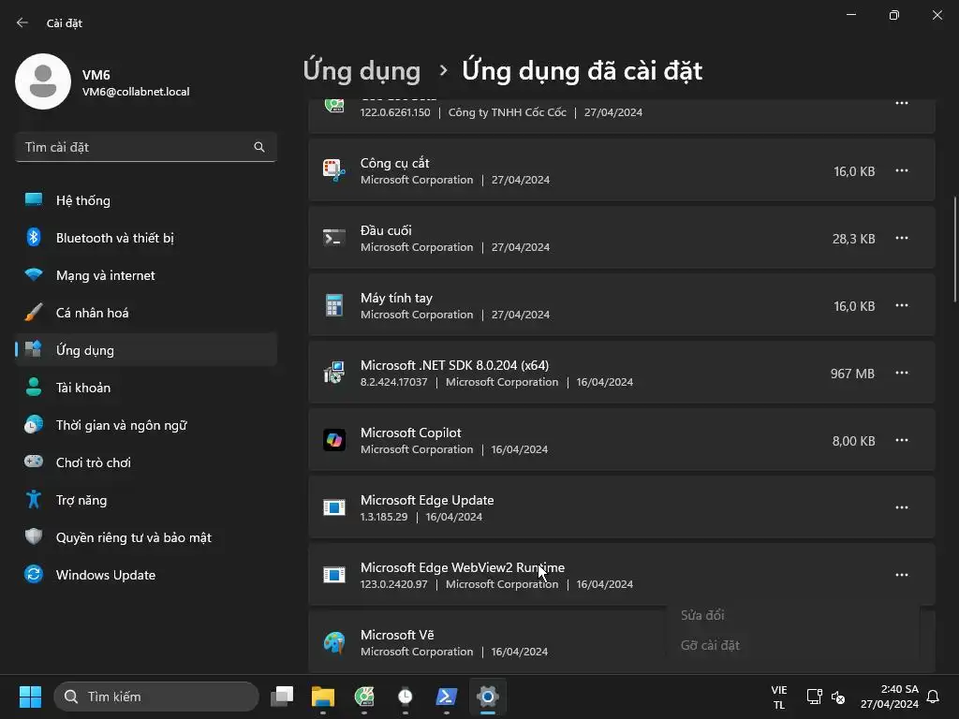Screen dimensions: 959x719
Task: Click the search magnifier in Tìm cài đặt
Action: (x=259, y=147)
